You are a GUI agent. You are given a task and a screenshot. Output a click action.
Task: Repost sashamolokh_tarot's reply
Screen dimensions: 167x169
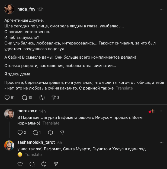click(44, 164)
